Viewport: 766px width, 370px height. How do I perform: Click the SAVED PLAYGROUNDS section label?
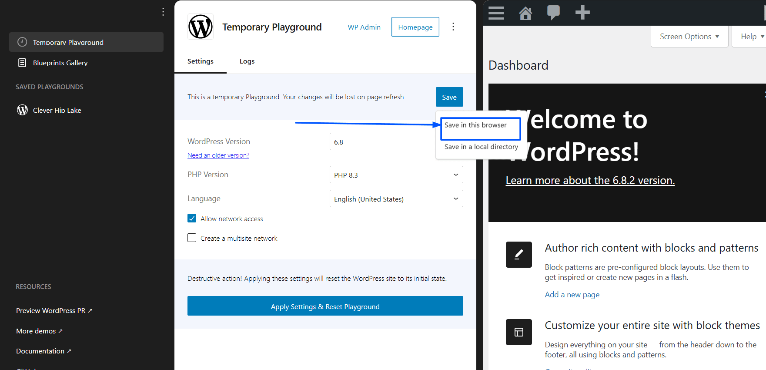click(50, 87)
